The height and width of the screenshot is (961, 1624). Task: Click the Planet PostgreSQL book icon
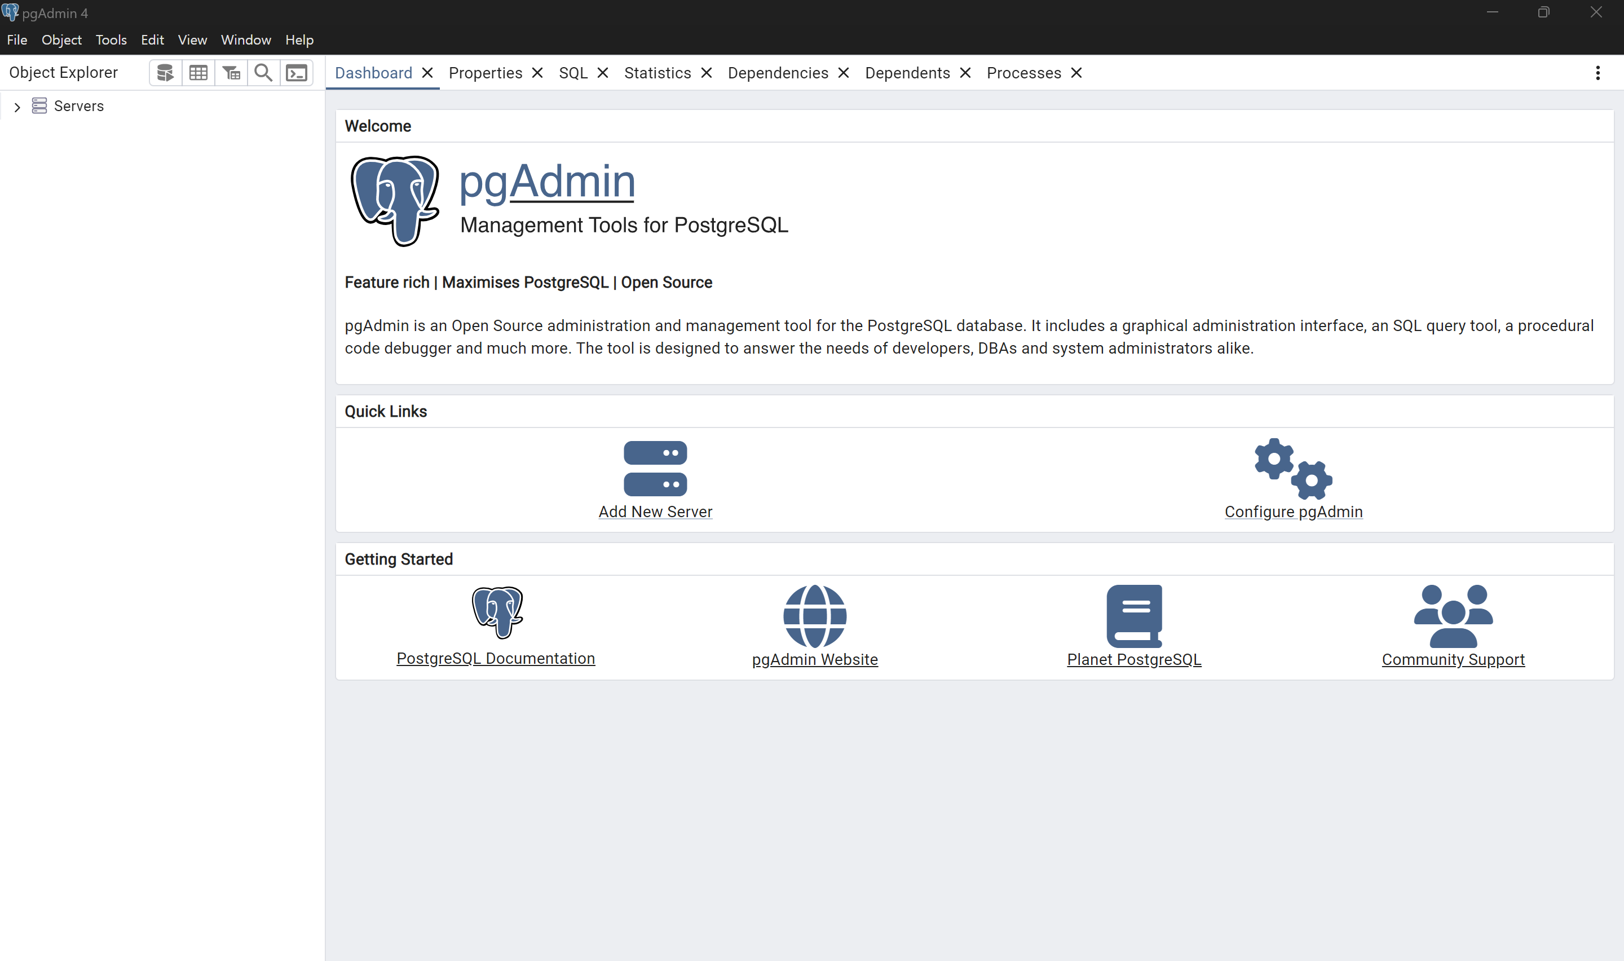coord(1134,616)
